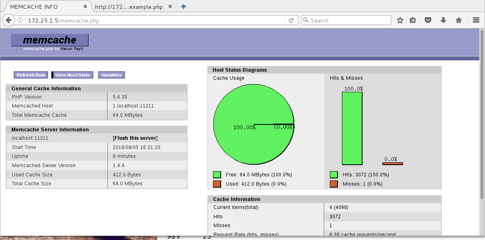Viewport: 485px width, 240px height.
Task: Bookmark this page with the star icon
Action: tap(400, 20)
